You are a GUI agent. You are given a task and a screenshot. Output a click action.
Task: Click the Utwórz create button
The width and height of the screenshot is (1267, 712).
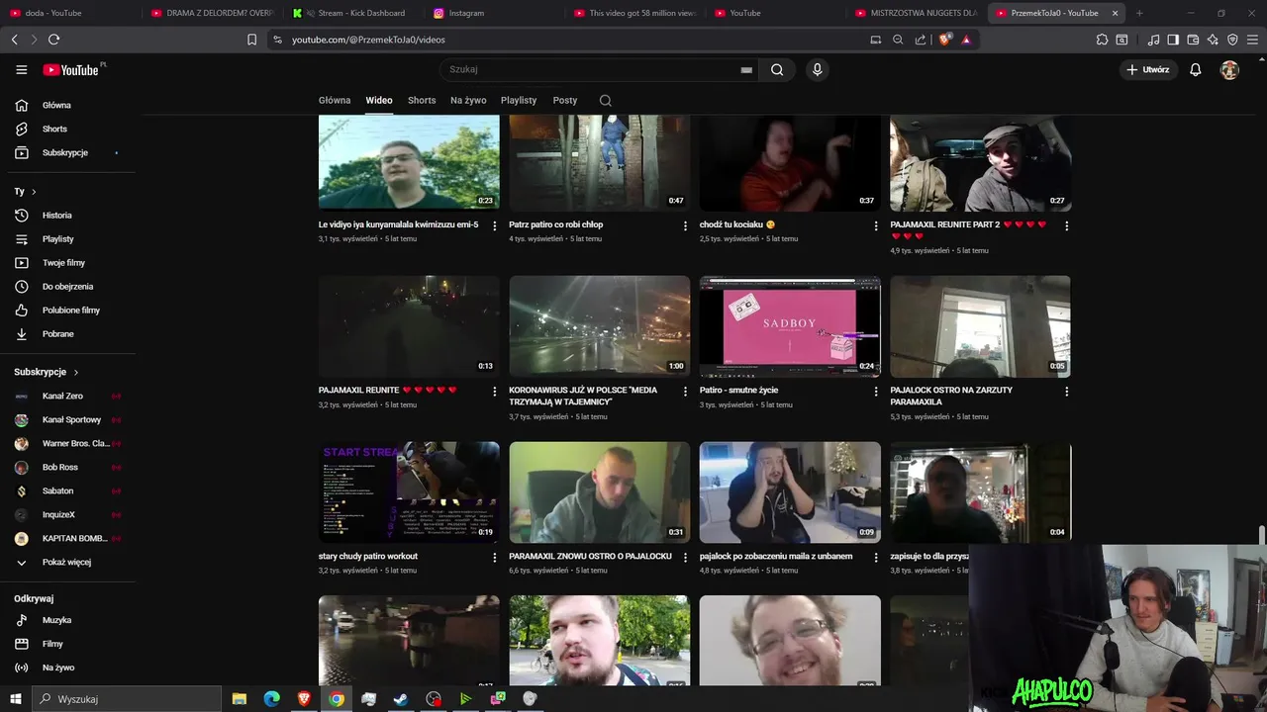coord(1148,69)
